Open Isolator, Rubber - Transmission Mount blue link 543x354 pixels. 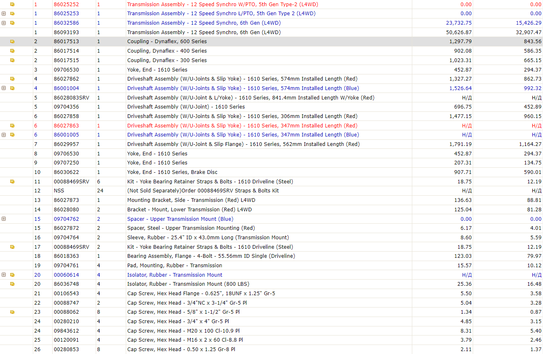175,275
